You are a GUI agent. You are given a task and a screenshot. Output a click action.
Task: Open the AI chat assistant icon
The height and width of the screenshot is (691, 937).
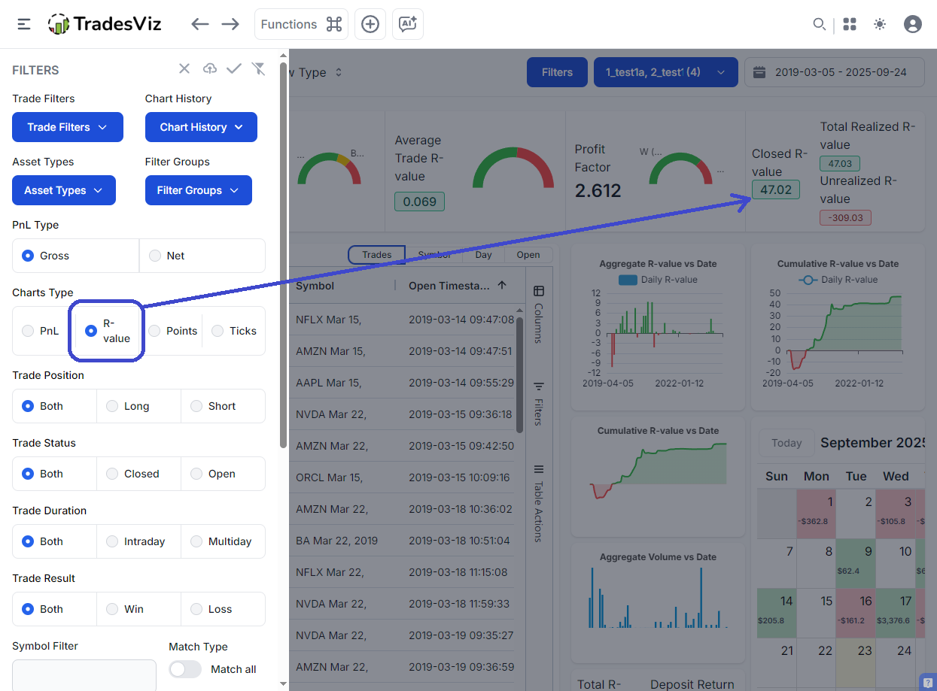click(408, 24)
